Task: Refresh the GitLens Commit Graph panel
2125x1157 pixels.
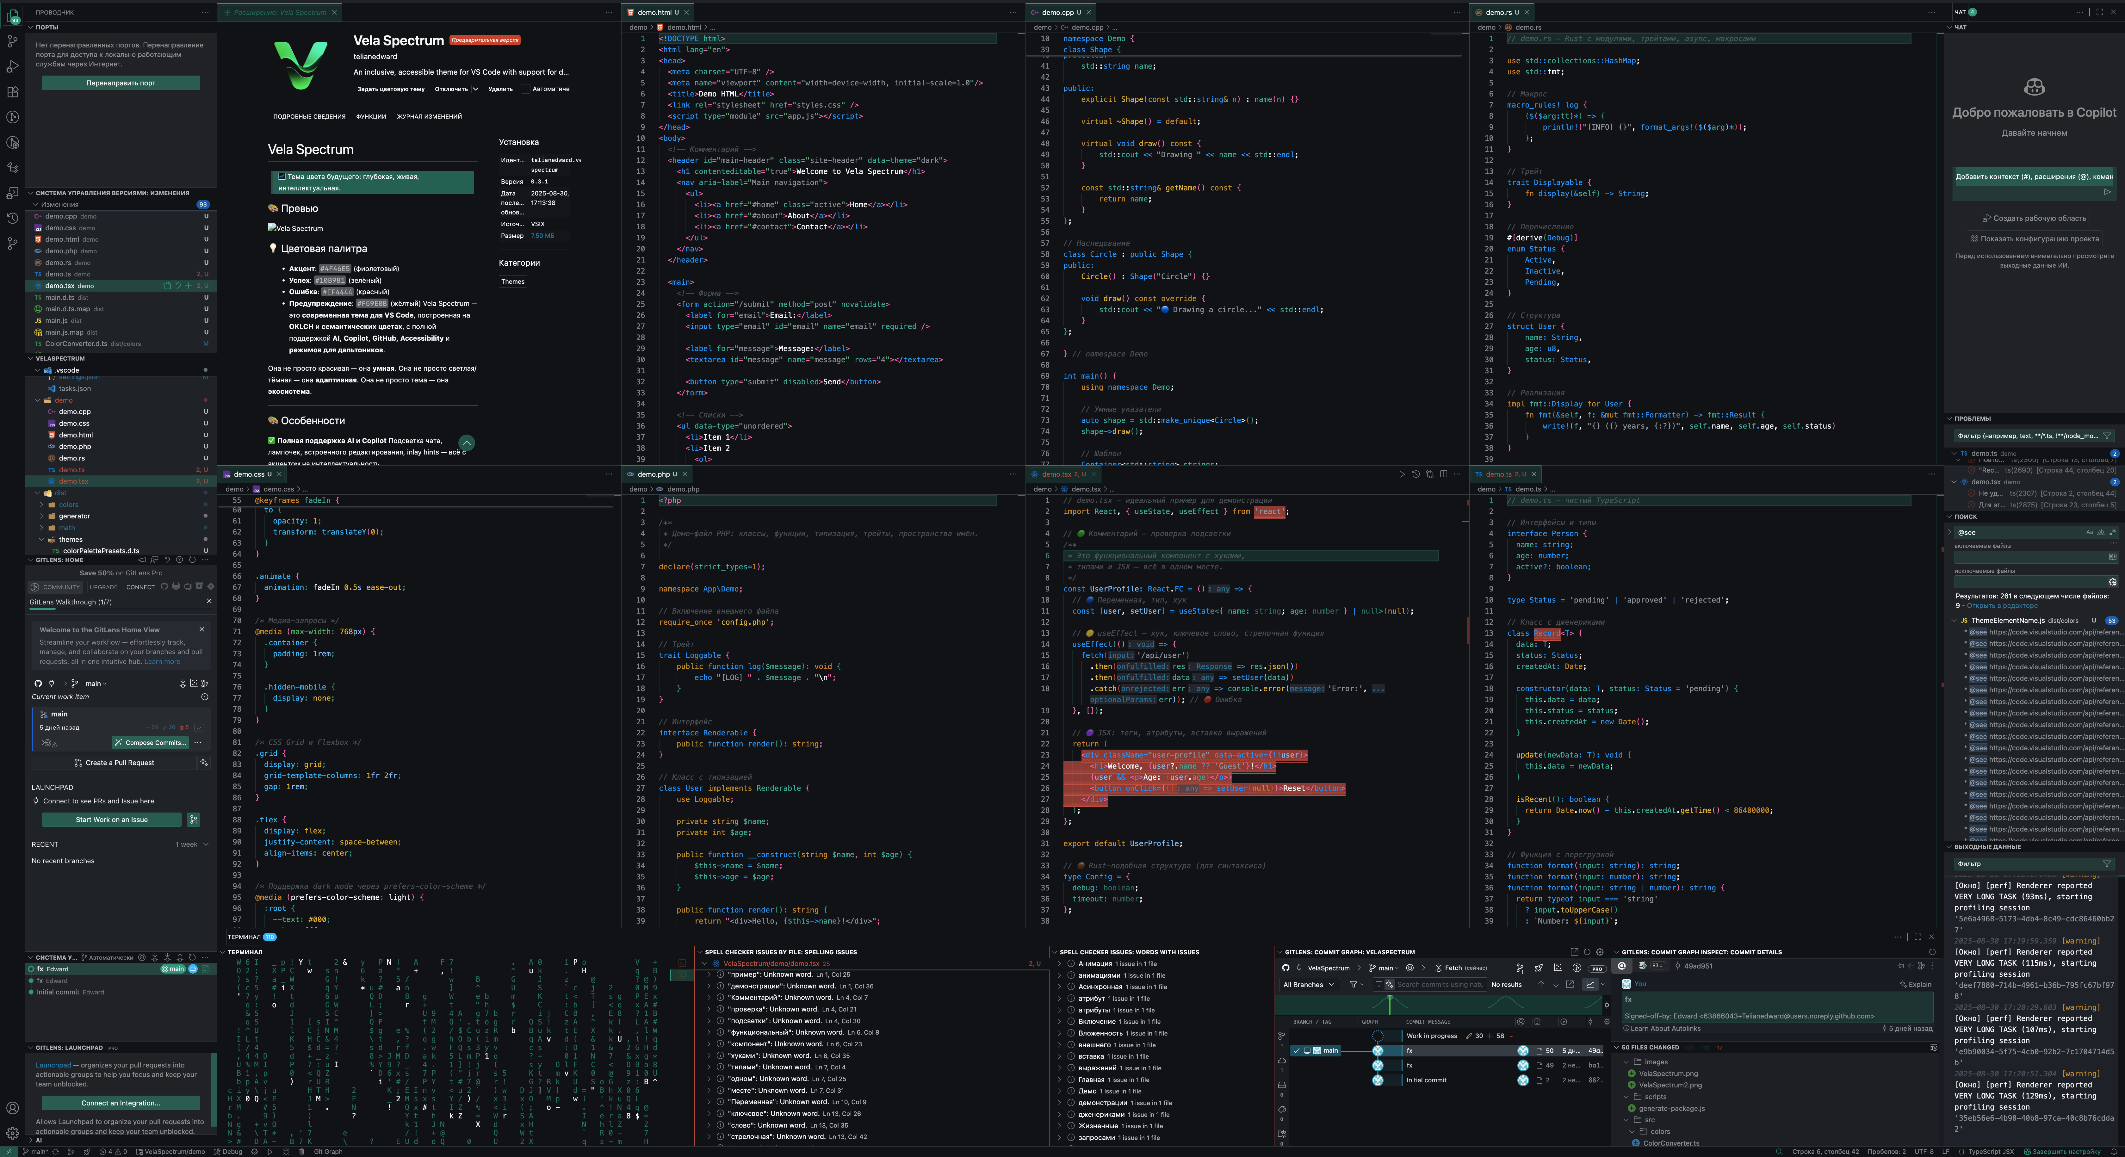Action: click(1587, 952)
